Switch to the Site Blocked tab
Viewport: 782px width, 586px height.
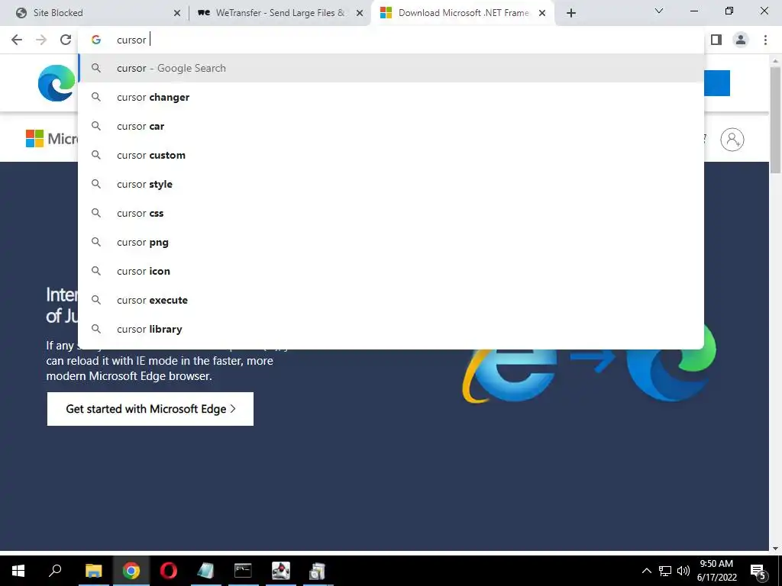(95, 13)
